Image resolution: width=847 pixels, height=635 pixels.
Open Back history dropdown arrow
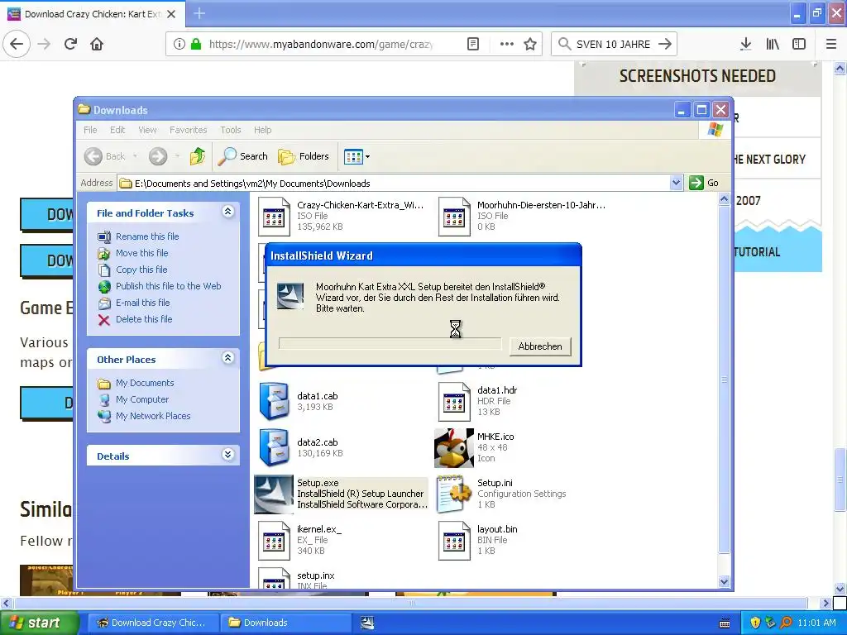[135, 156]
